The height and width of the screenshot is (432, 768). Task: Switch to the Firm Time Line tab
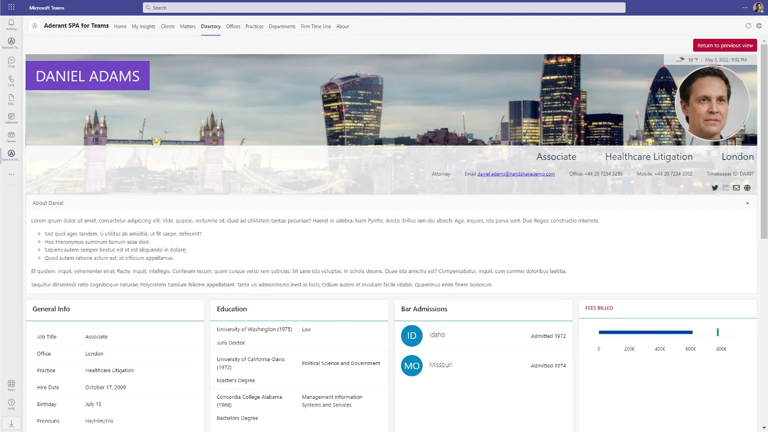pos(316,27)
